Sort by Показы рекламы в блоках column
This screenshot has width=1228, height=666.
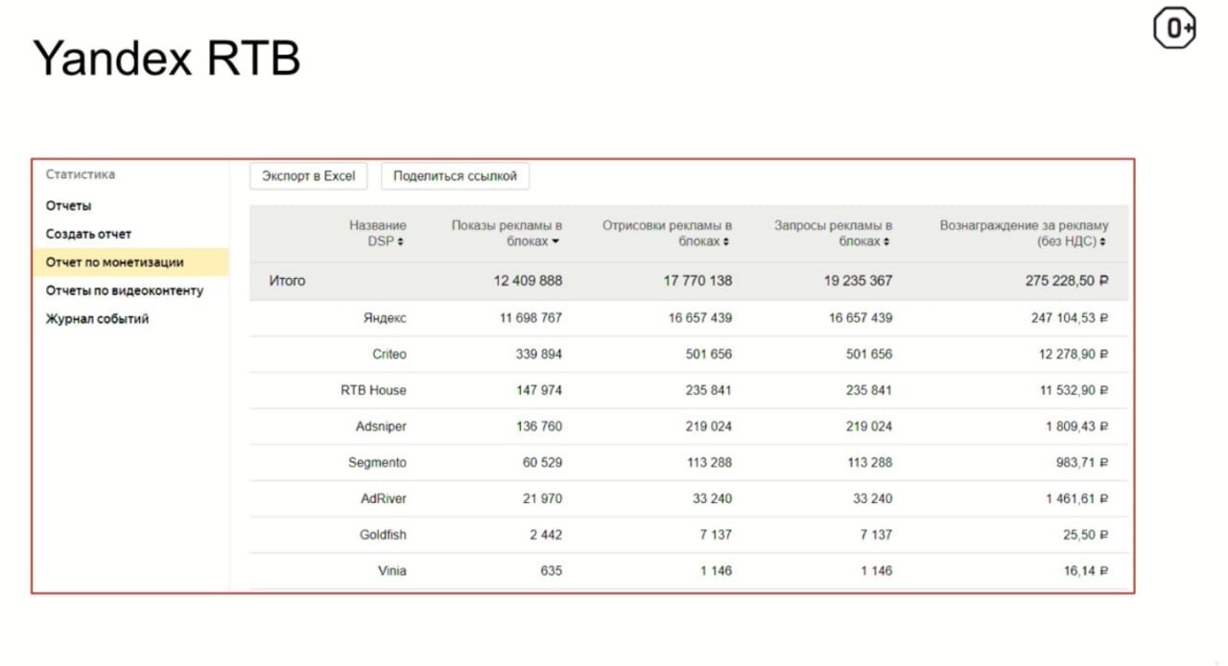(x=507, y=233)
